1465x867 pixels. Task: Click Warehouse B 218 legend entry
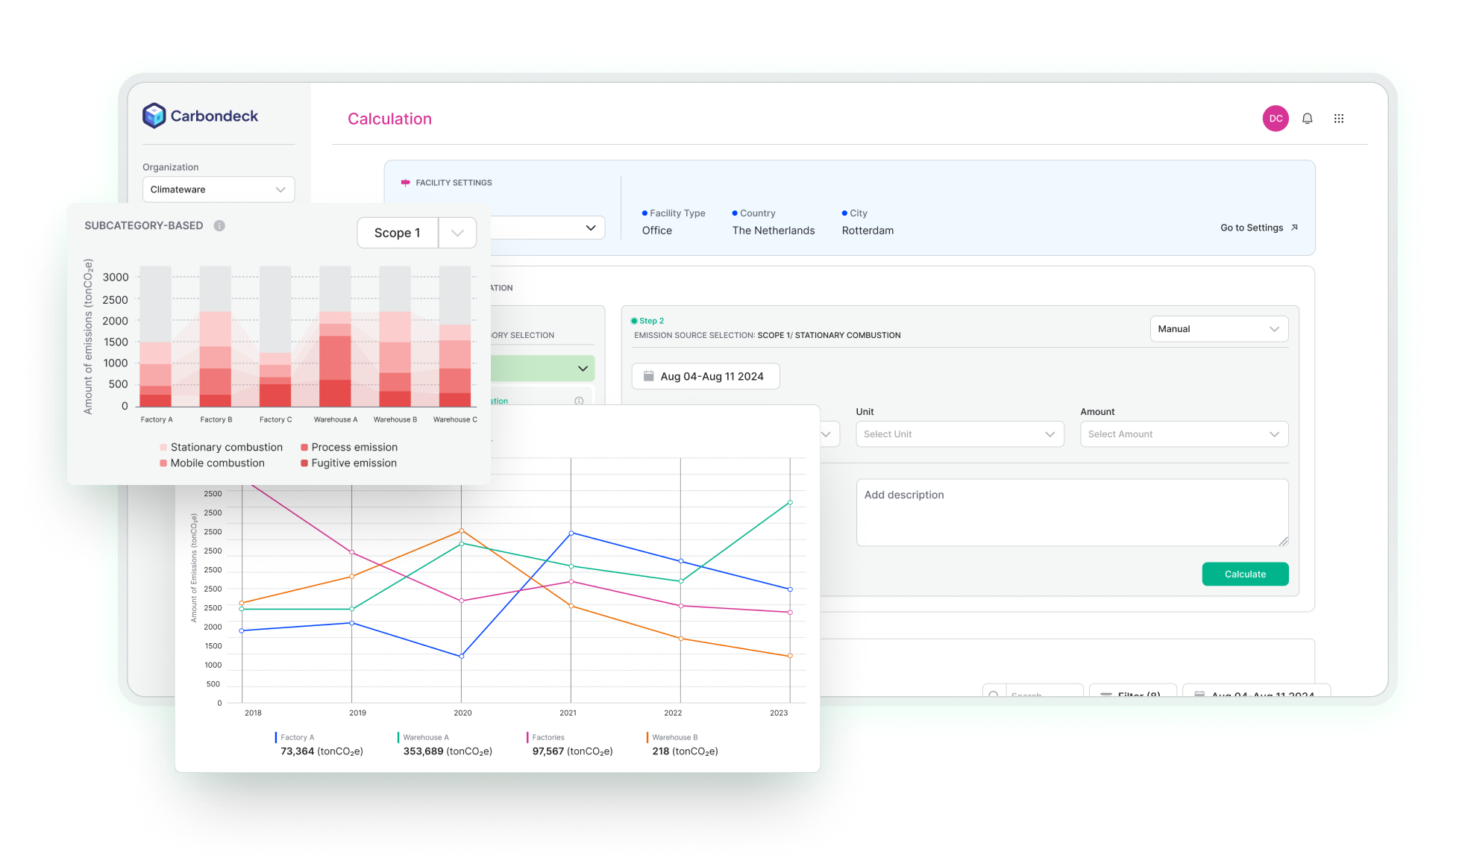(x=683, y=745)
